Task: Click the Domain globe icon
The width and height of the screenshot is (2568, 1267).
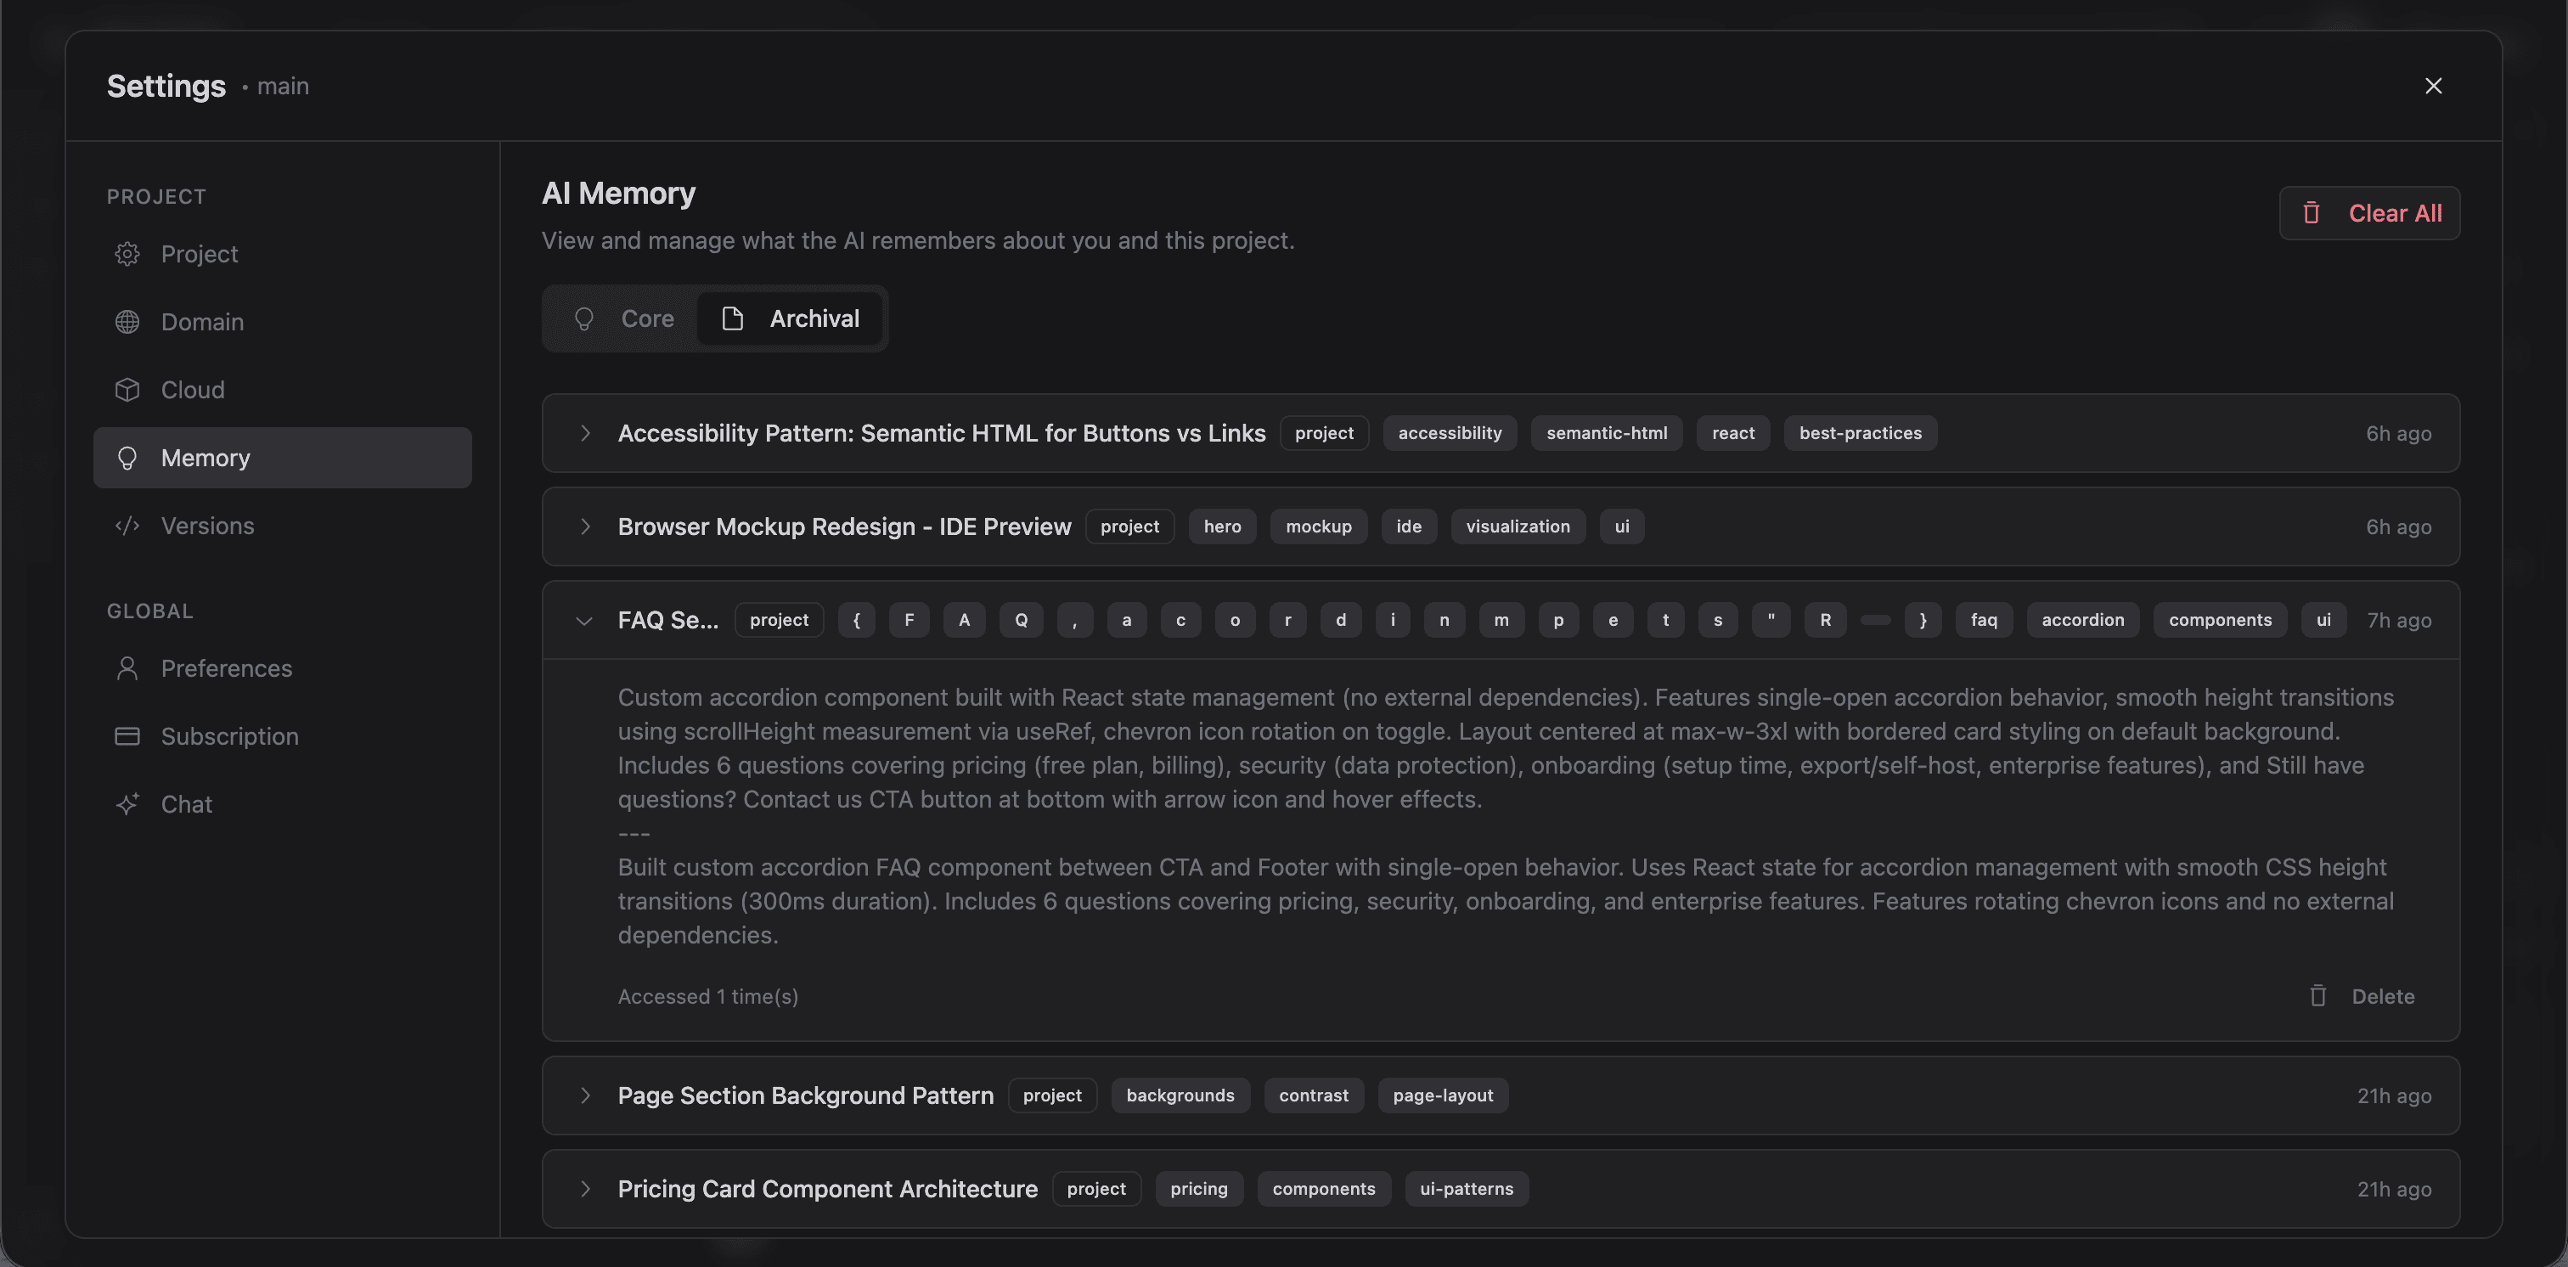Action: pos(127,322)
